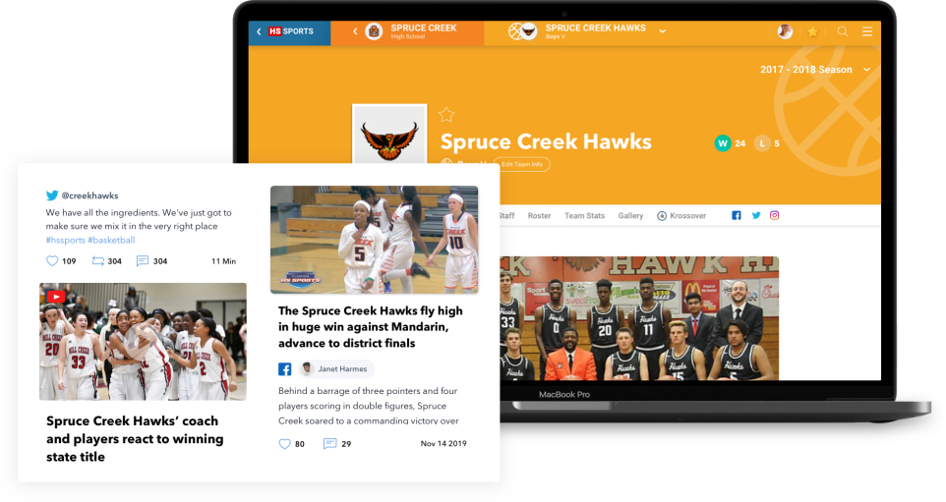Click the Edit Team Info button
This screenshot has height=502, width=946.
pos(521,164)
